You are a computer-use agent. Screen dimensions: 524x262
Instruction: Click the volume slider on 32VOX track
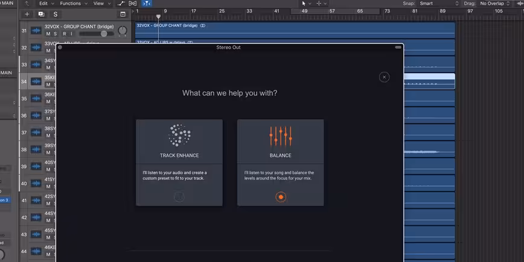(97, 34)
